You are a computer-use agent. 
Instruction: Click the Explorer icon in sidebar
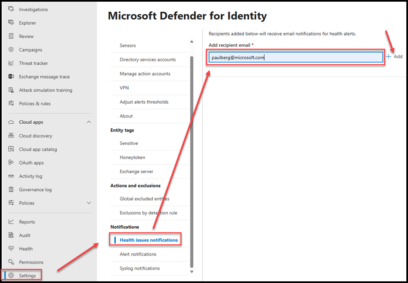point(11,23)
